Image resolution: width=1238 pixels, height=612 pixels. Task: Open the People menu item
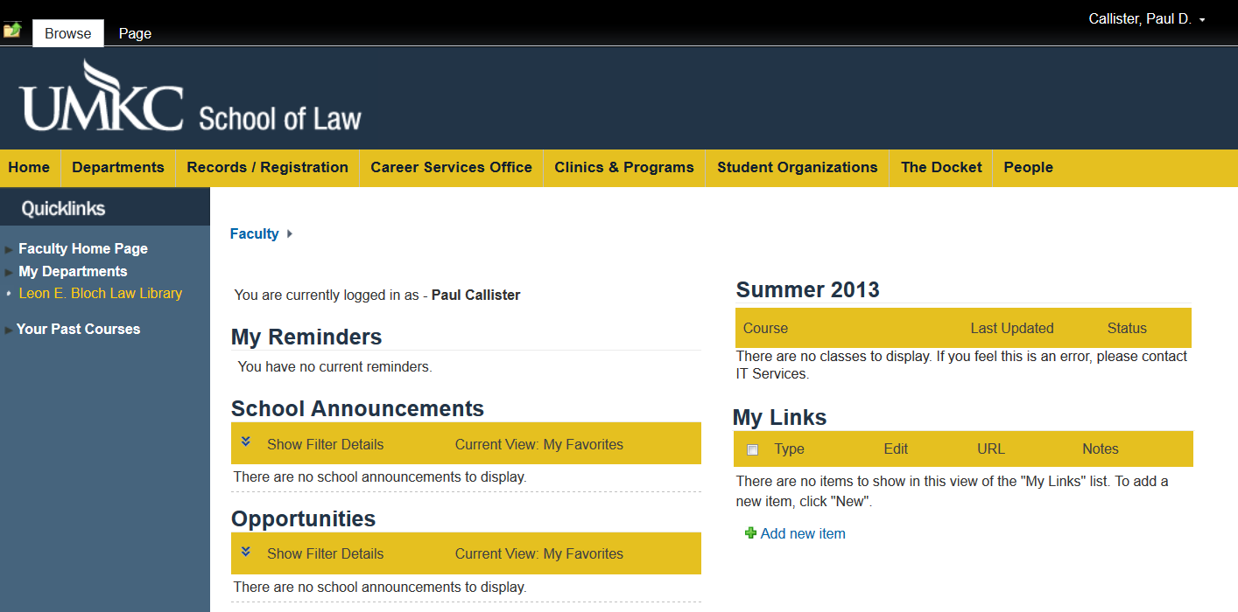pos(1028,168)
